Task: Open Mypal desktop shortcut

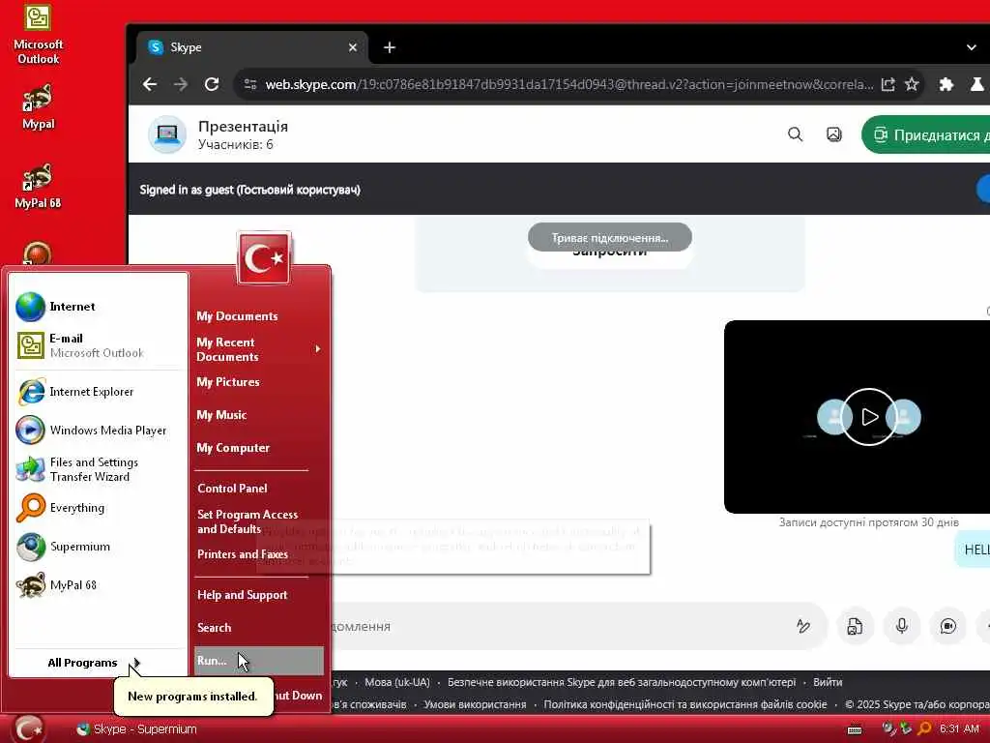Action: [38, 107]
